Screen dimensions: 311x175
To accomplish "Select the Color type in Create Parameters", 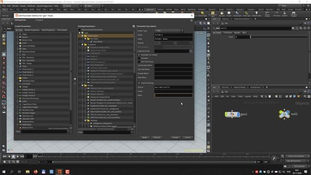I will click(25, 43).
